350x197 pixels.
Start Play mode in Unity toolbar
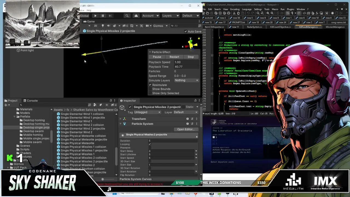tap(95, 16)
